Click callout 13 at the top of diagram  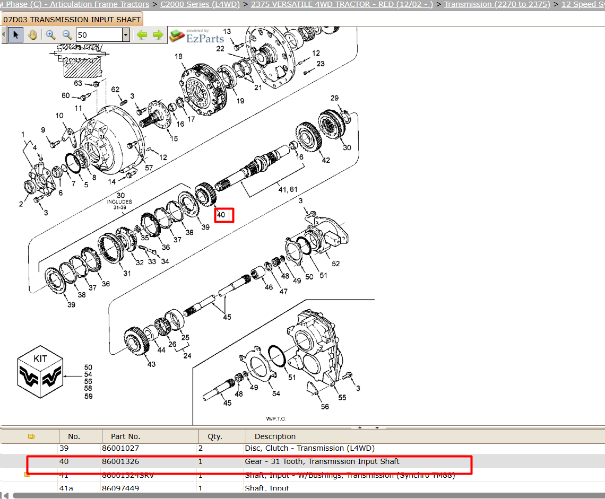(x=227, y=31)
